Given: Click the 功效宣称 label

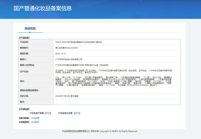Looking at the screenshot, I should coord(24,122).
